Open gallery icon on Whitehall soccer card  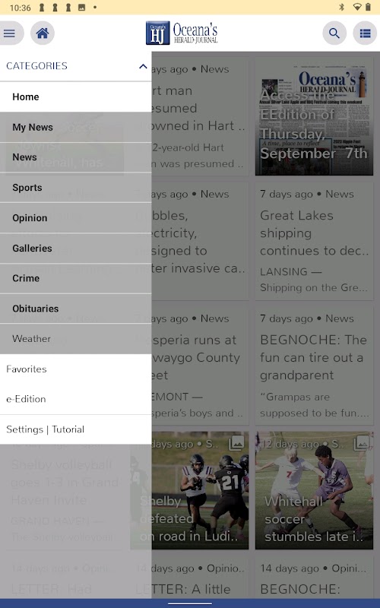point(362,442)
